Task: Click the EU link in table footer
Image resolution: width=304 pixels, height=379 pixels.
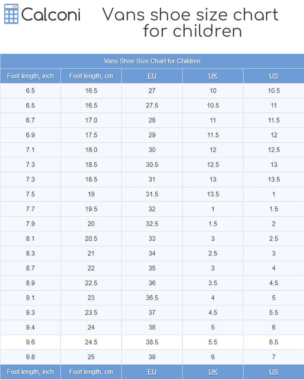Action: (x=152, y=372)
